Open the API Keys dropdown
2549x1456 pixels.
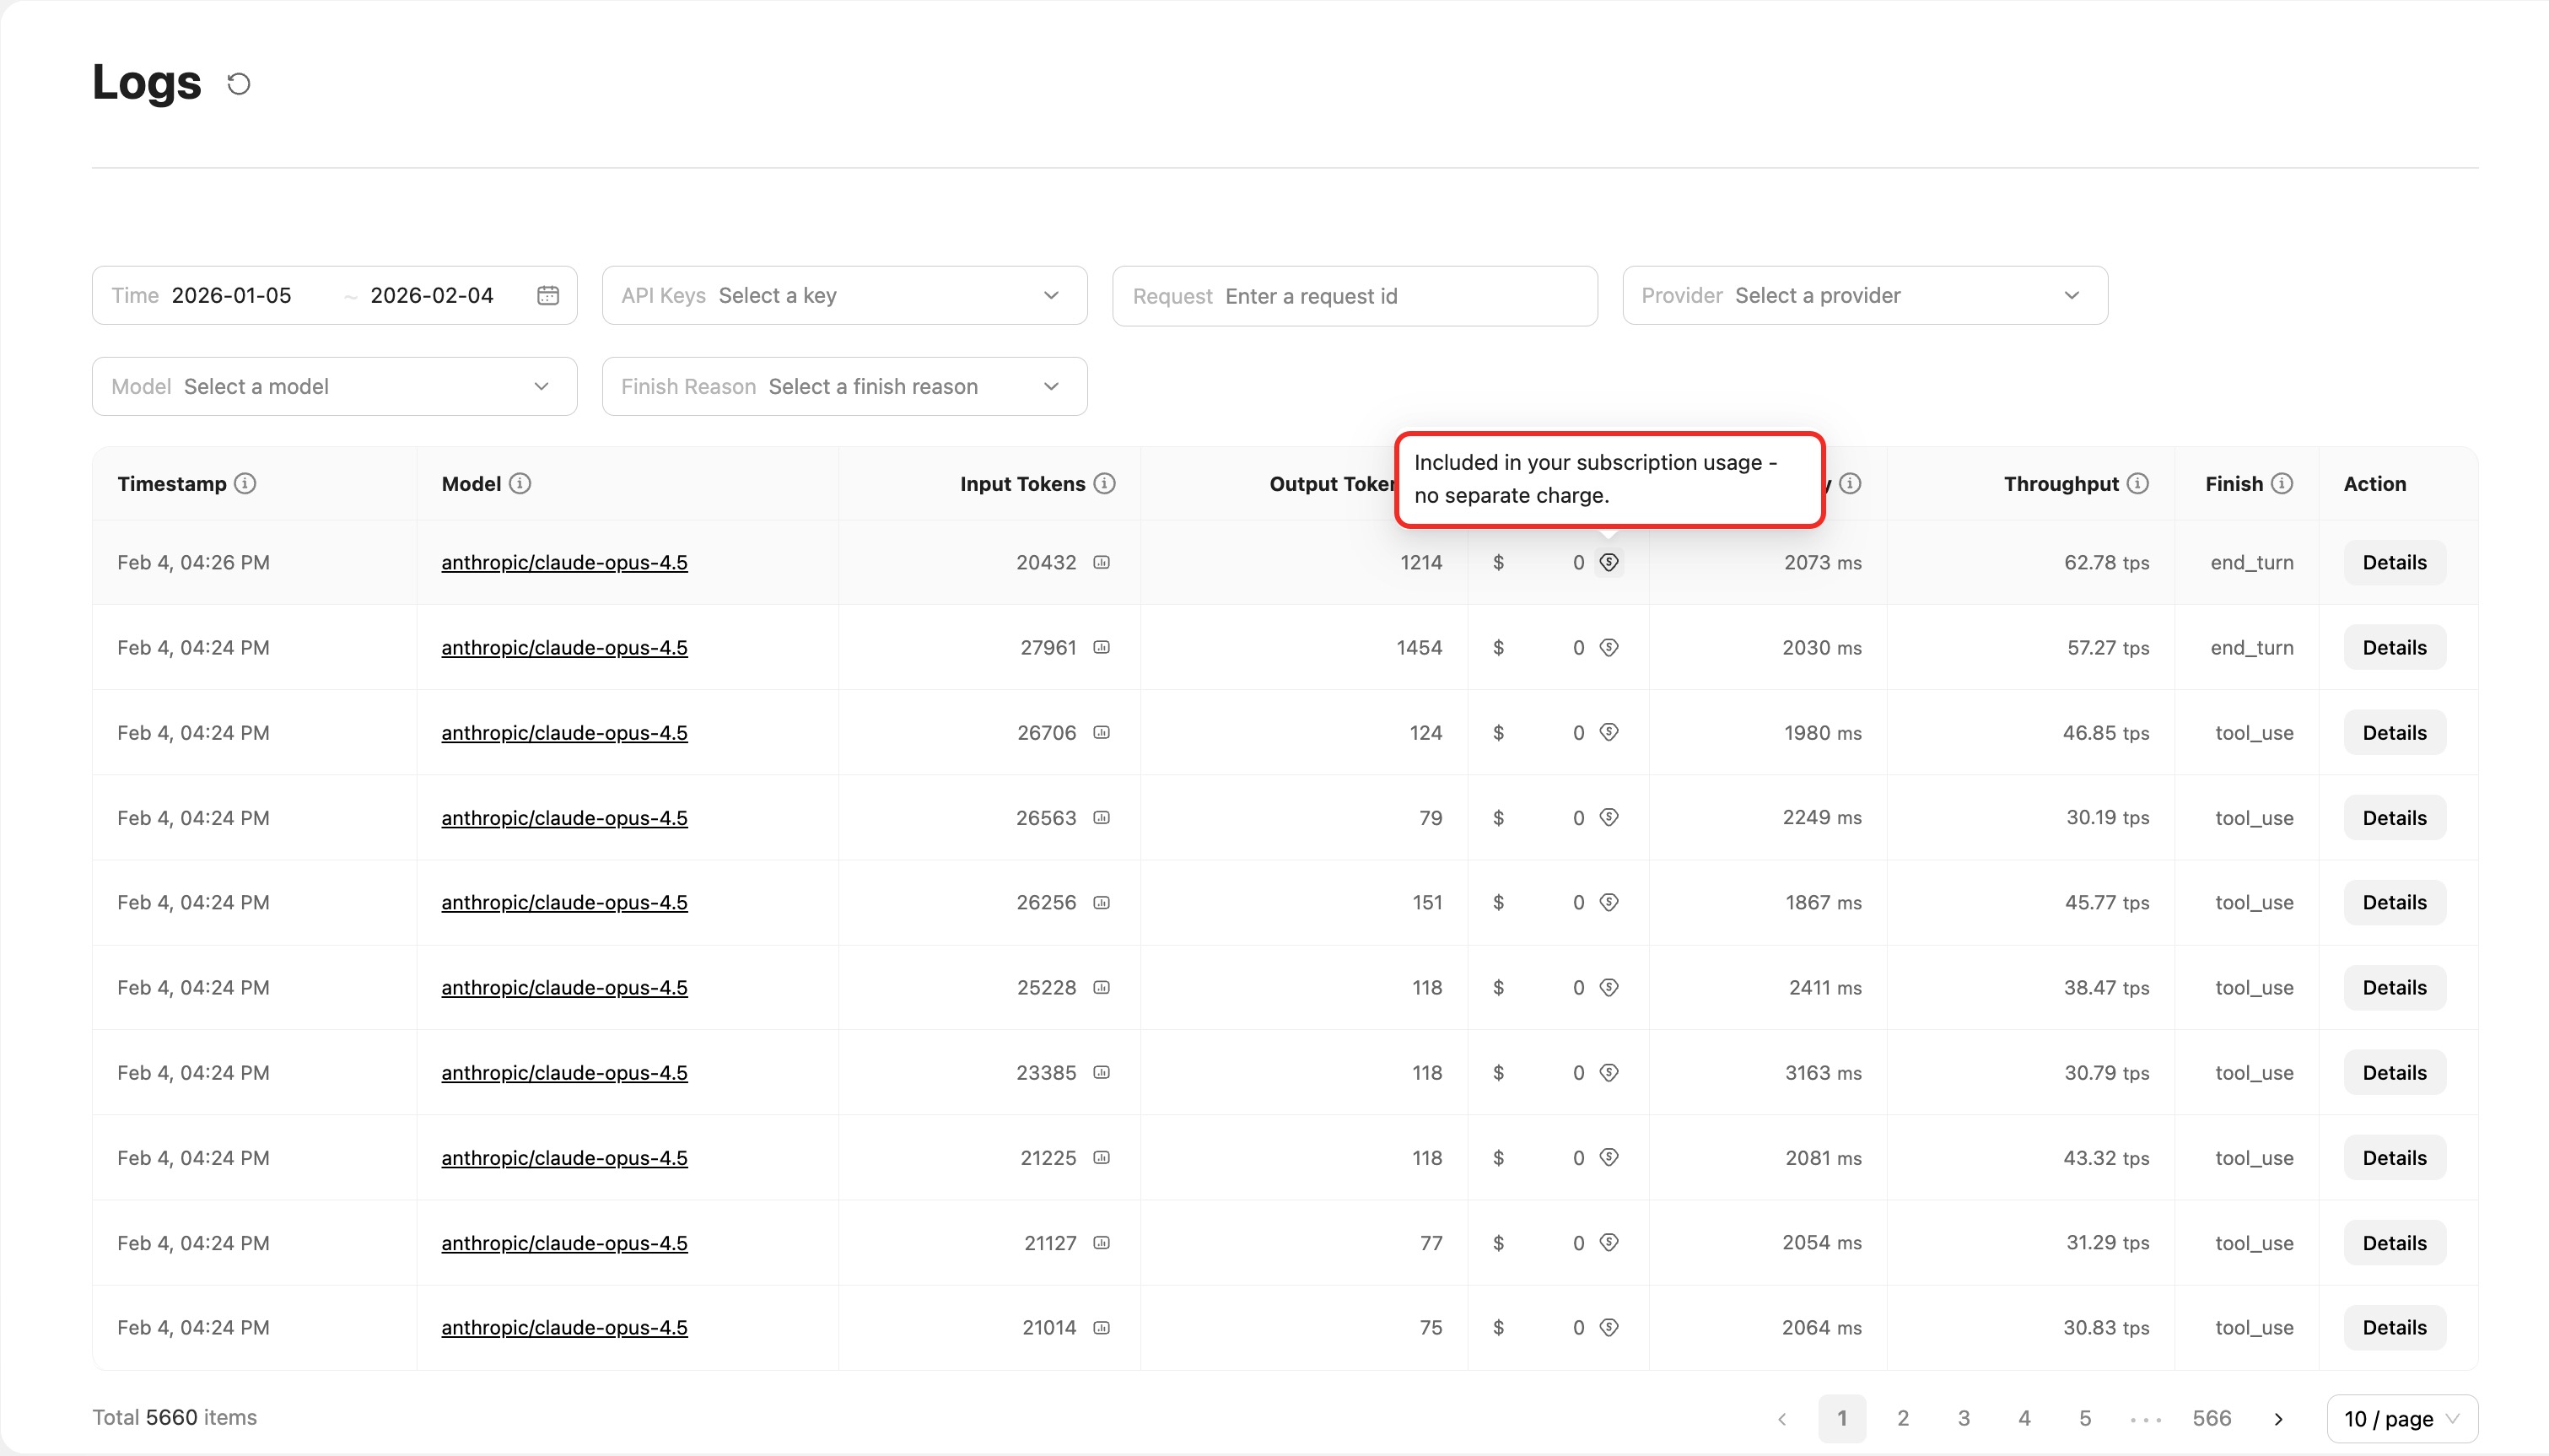pos(843,295)
